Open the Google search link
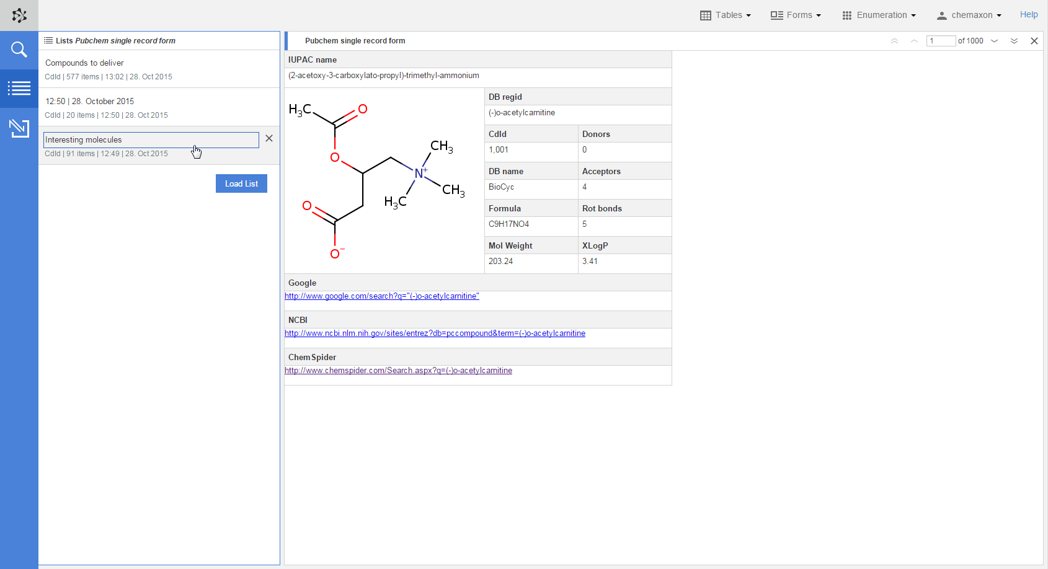The height and width of the screenshot is (569, 1048). pos(381,296)
